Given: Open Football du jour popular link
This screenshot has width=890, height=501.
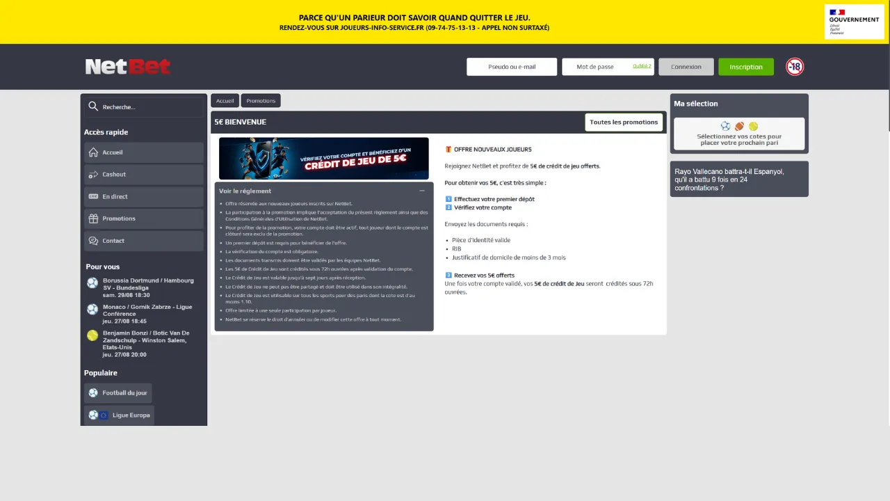Looking at the screenshot, I should (118, 393).
